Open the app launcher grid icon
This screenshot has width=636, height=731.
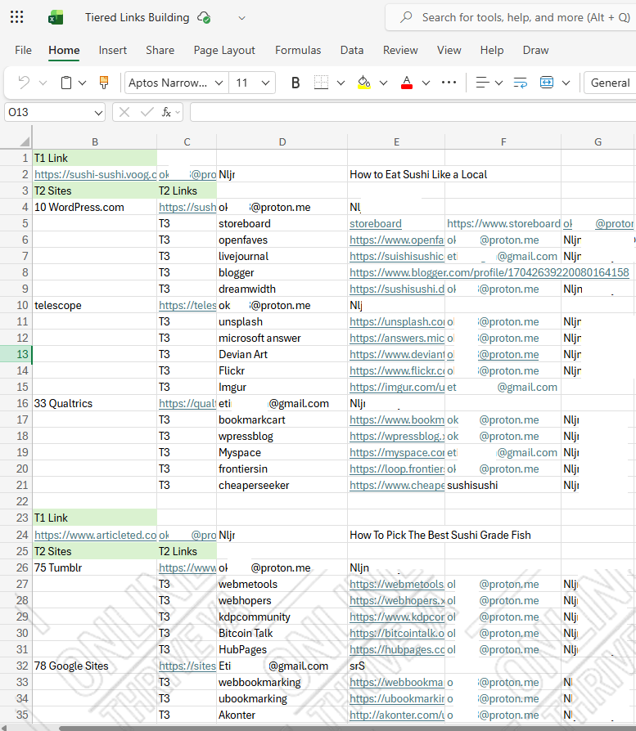(x=17, y=18)
